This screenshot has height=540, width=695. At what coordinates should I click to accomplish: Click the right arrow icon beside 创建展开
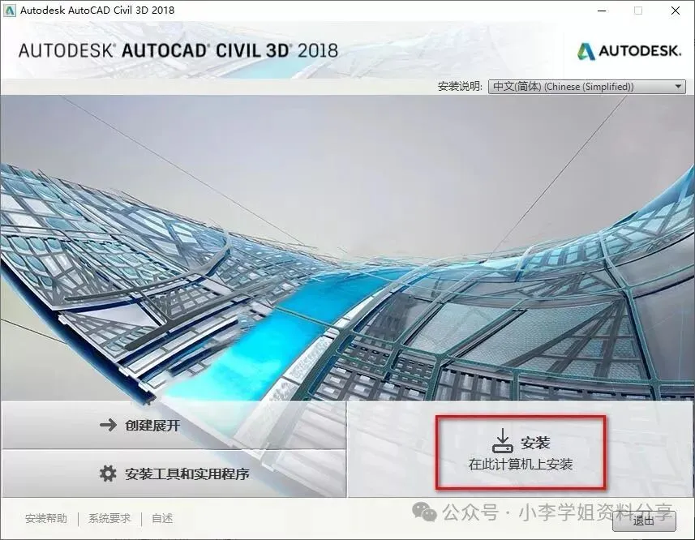tap(108, 425)
